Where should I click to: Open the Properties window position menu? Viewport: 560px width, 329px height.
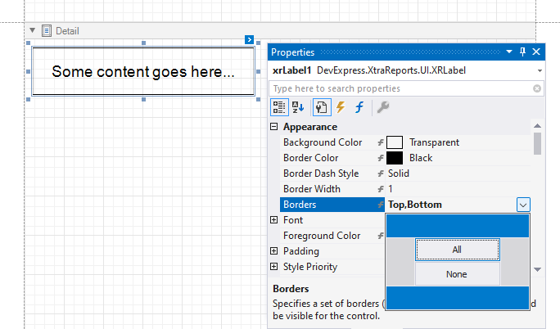509,52
